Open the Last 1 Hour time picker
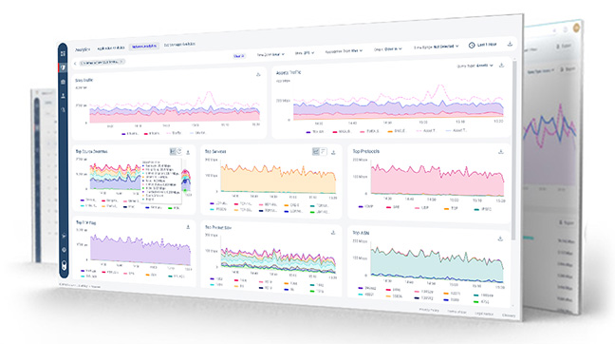 pos(482,45)
